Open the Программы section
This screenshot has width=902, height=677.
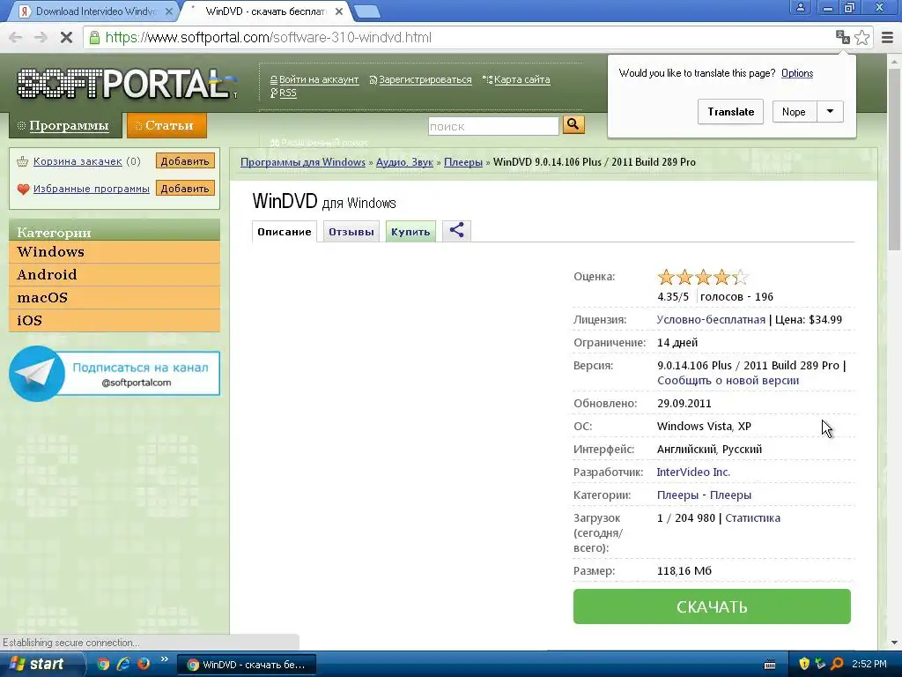click(x=65, y=125)
